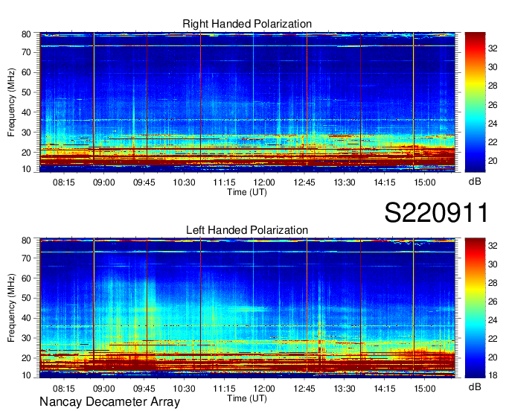Click the 24 value on Right Handed color bar

pos(493,124)
